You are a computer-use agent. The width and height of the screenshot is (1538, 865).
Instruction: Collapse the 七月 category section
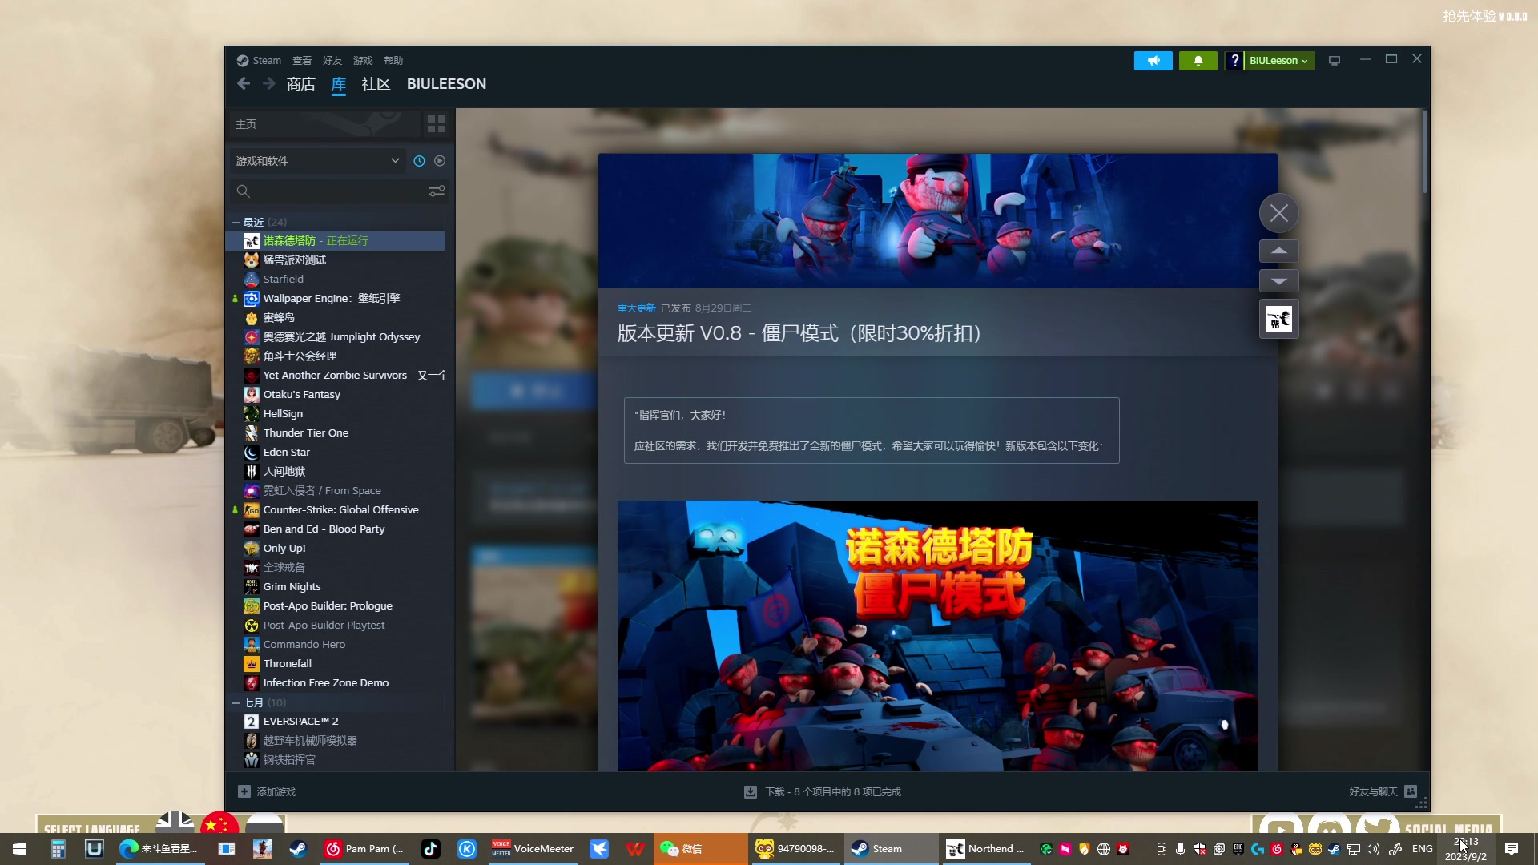click(236, 702)
